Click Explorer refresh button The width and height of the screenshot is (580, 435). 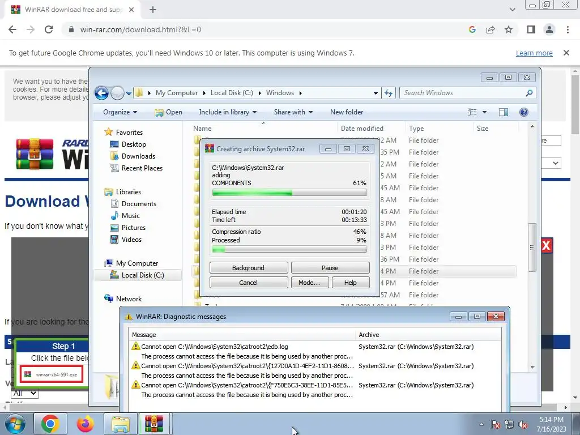tap(389, 93)
